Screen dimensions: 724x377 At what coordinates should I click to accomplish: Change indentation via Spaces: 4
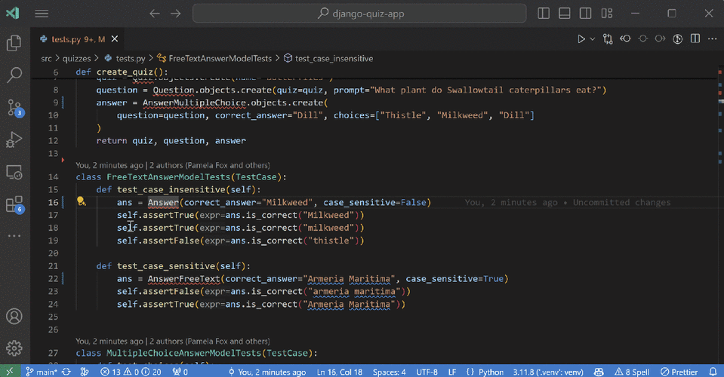[390, 372]
